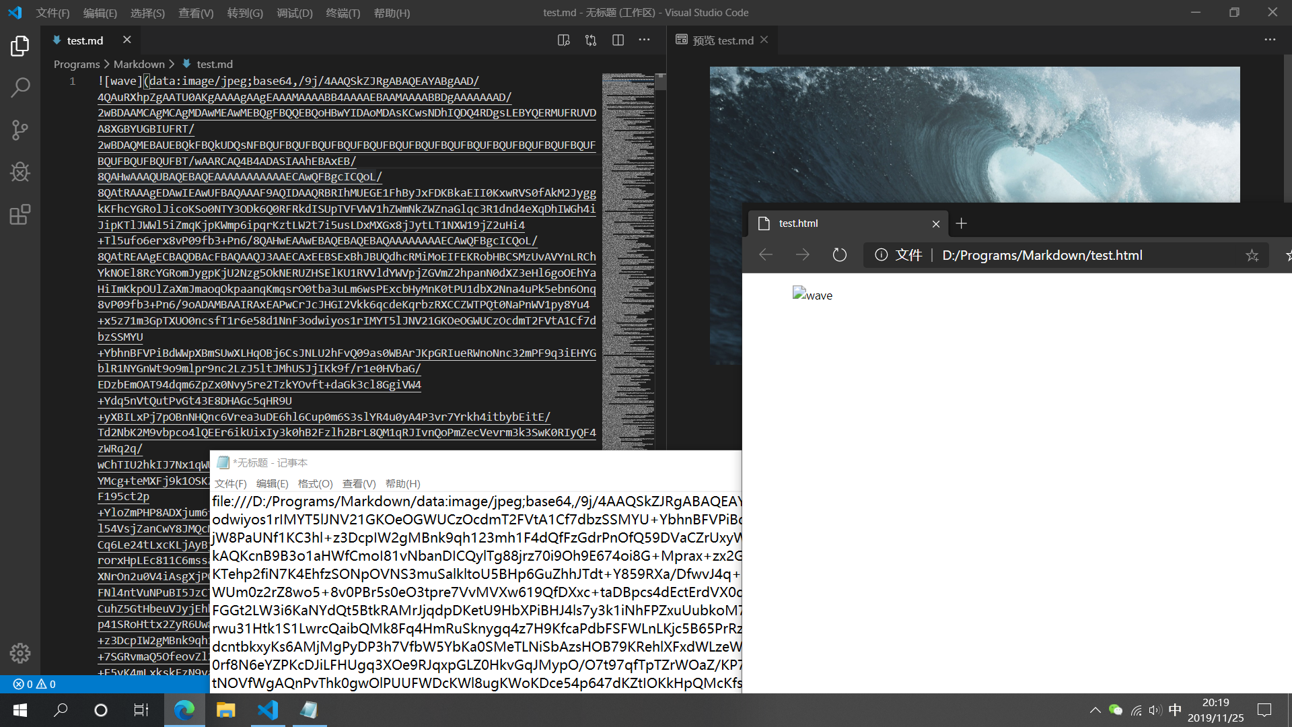This screenshot has width=1292, height=727.
Task: Navigate back in the browser
Action: click(765, 255)
